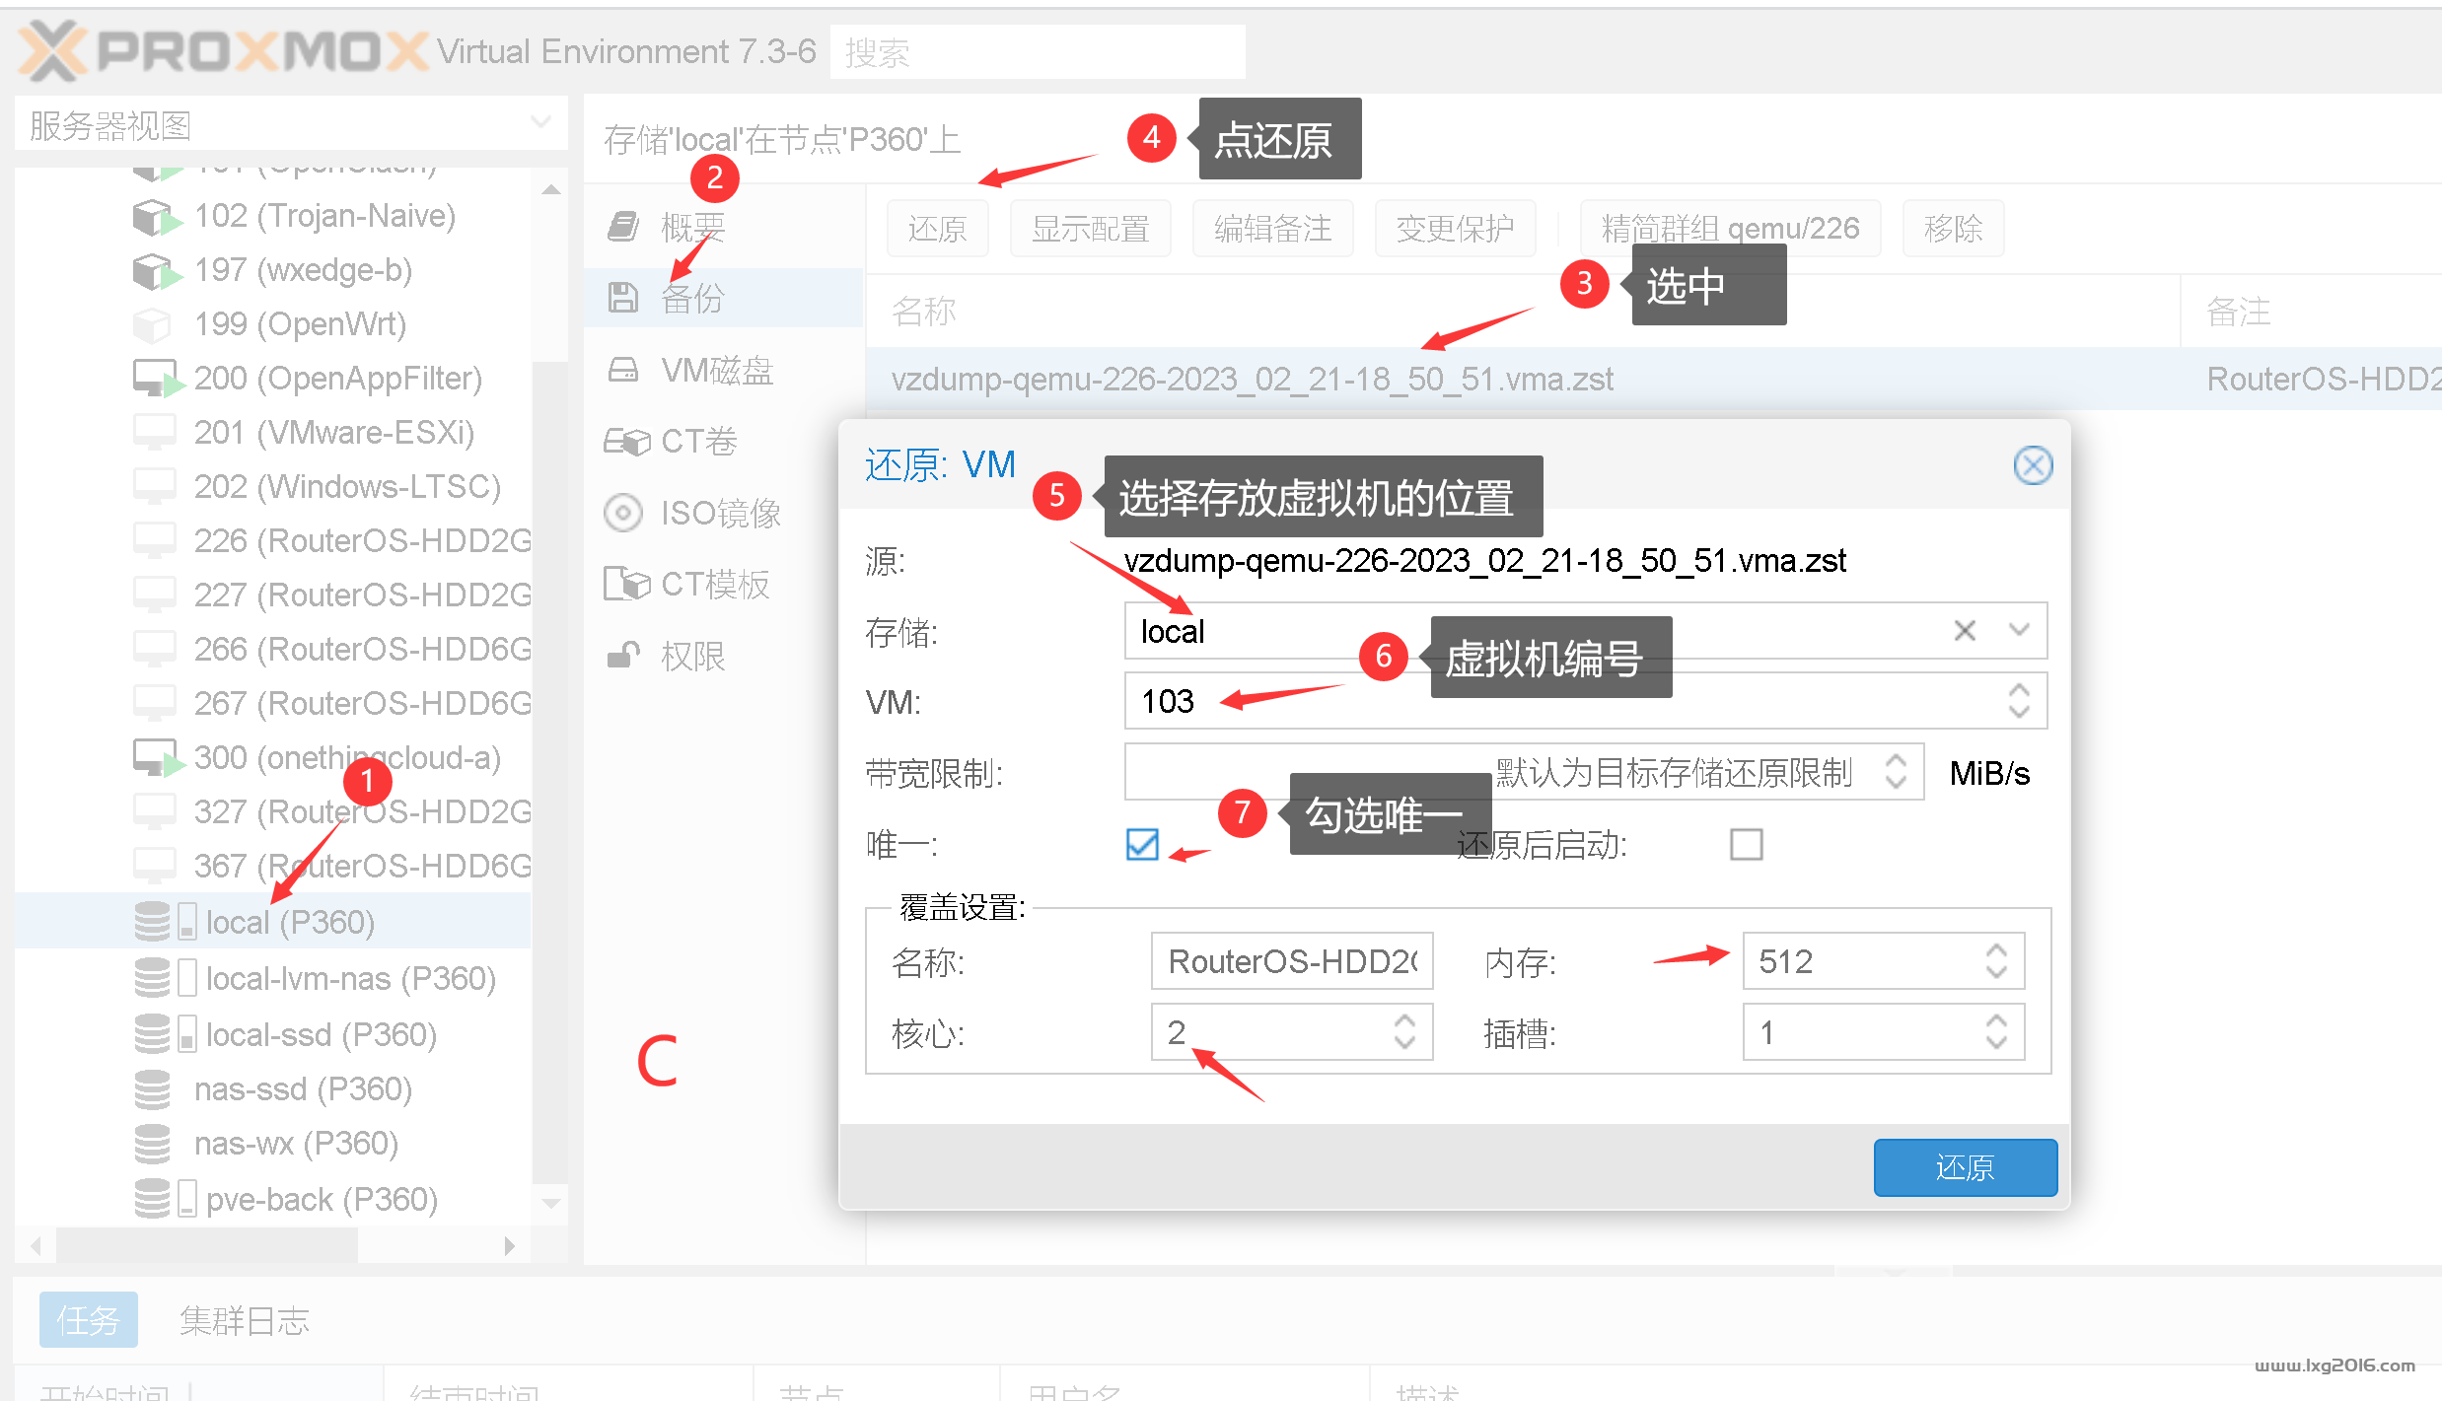Uncheck the 唯一 checkbox

click(x=1142, y=844)
